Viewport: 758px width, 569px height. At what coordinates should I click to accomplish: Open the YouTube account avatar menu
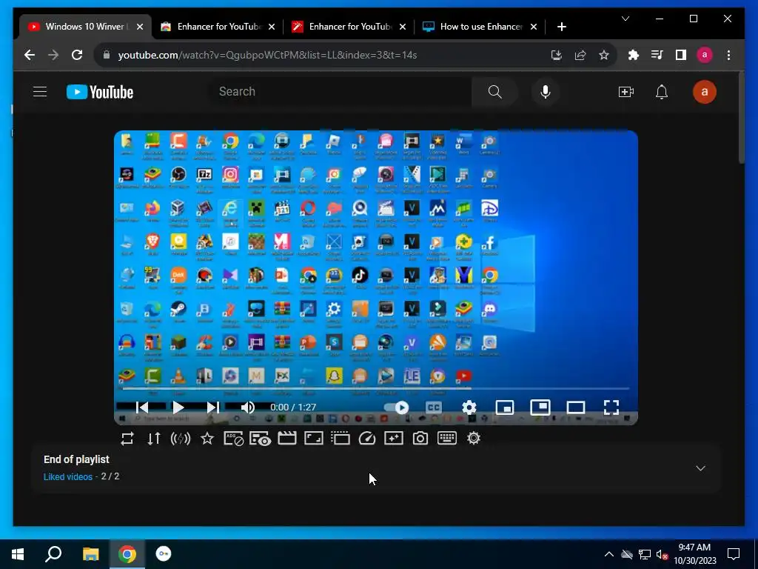(705, 91)
